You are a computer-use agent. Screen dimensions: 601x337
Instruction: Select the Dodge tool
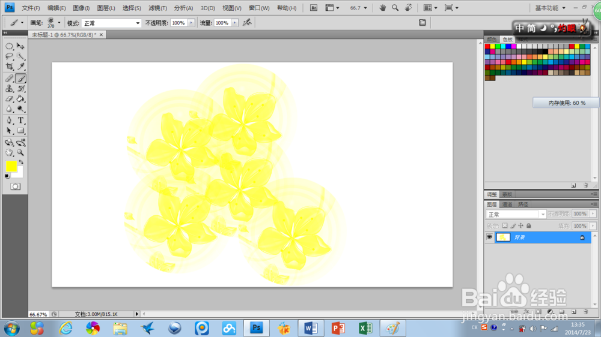[20, 109]
